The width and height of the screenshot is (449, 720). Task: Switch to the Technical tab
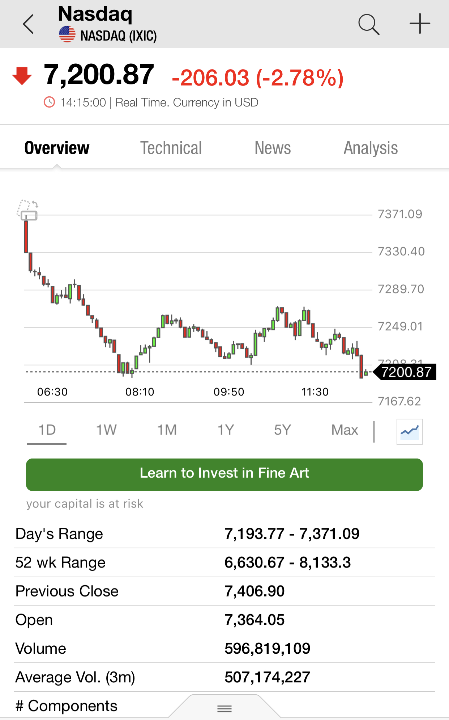171,148
